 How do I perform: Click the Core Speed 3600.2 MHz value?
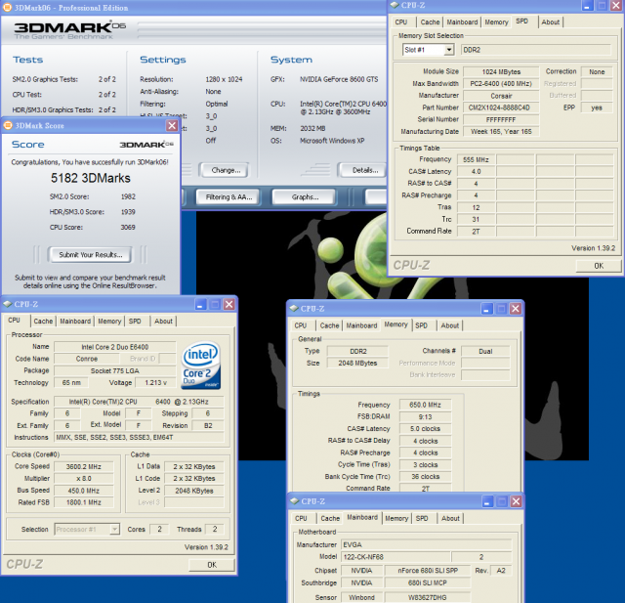[x=84, y=466]
